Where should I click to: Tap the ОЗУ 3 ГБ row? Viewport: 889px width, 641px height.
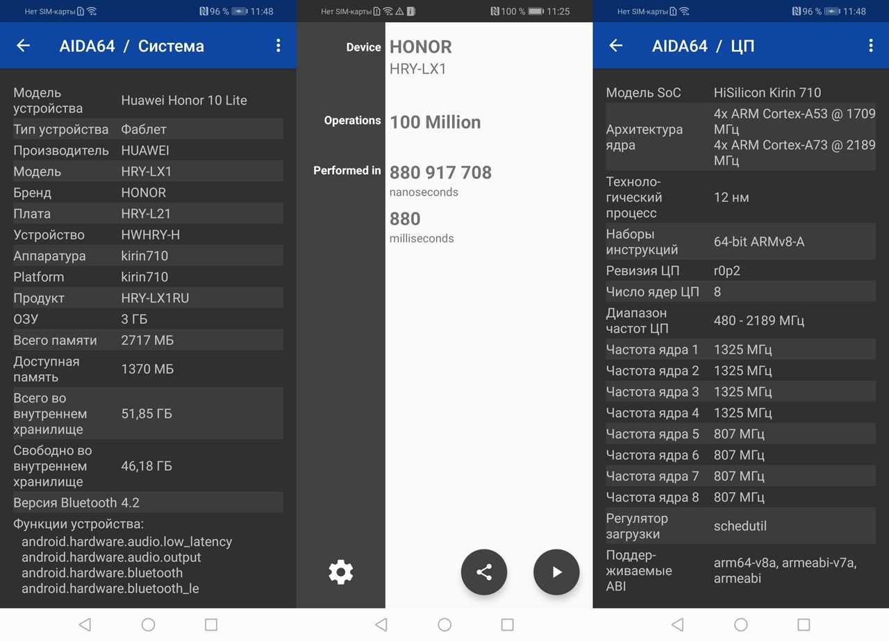[x=148, y=319]
